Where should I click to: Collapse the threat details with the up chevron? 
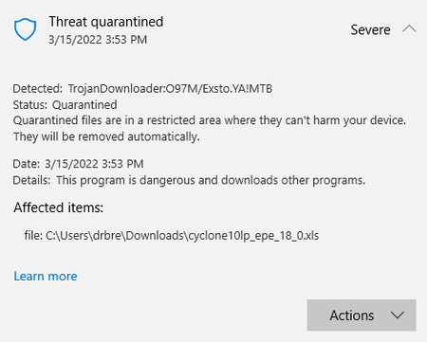[x=409, y=29]
